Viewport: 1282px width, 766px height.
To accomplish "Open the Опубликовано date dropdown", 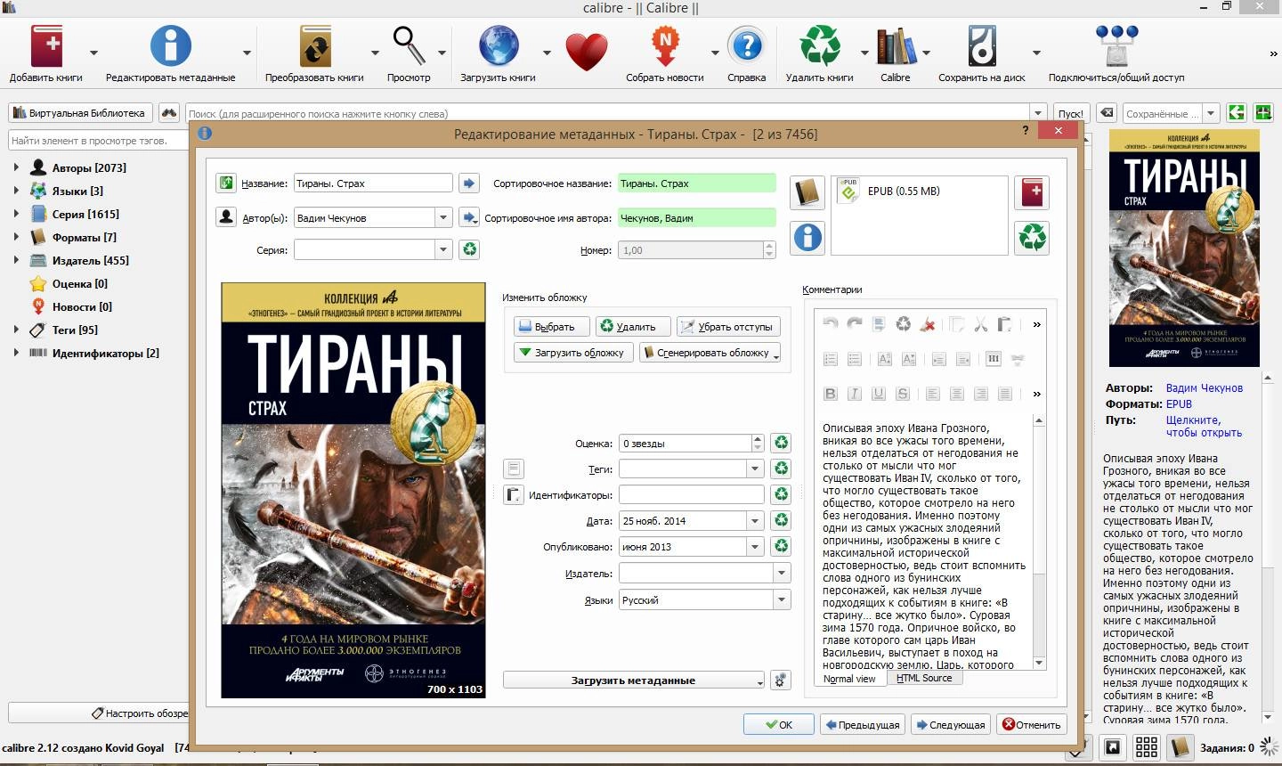I will coord(755,547).
